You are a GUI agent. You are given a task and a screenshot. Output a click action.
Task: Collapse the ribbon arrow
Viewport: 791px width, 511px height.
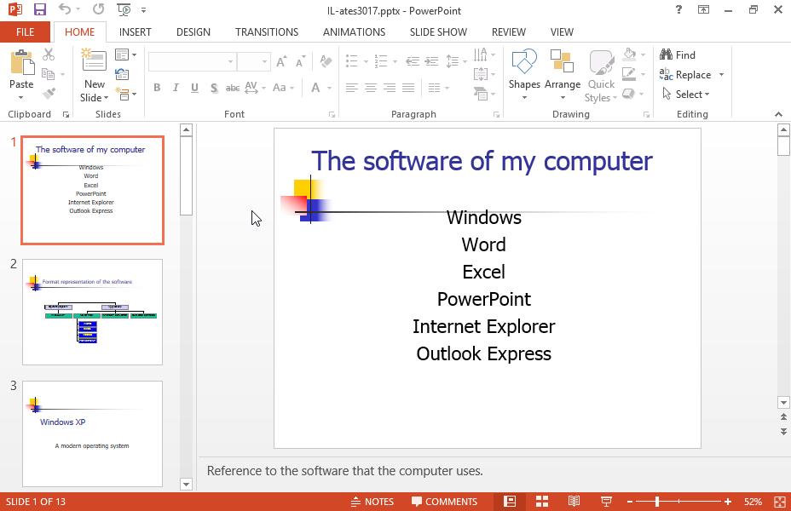pos(778,114)
